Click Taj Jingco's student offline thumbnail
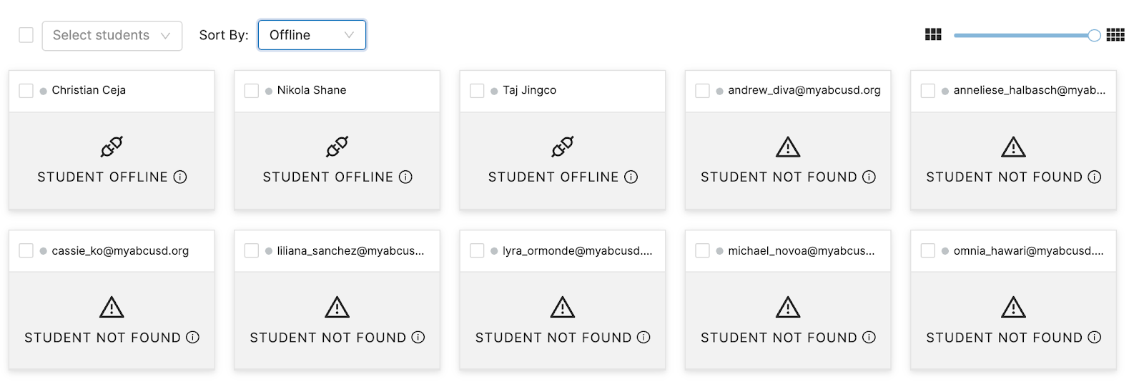The height and width of the screenshot is (382, 1144). point(563,160)
